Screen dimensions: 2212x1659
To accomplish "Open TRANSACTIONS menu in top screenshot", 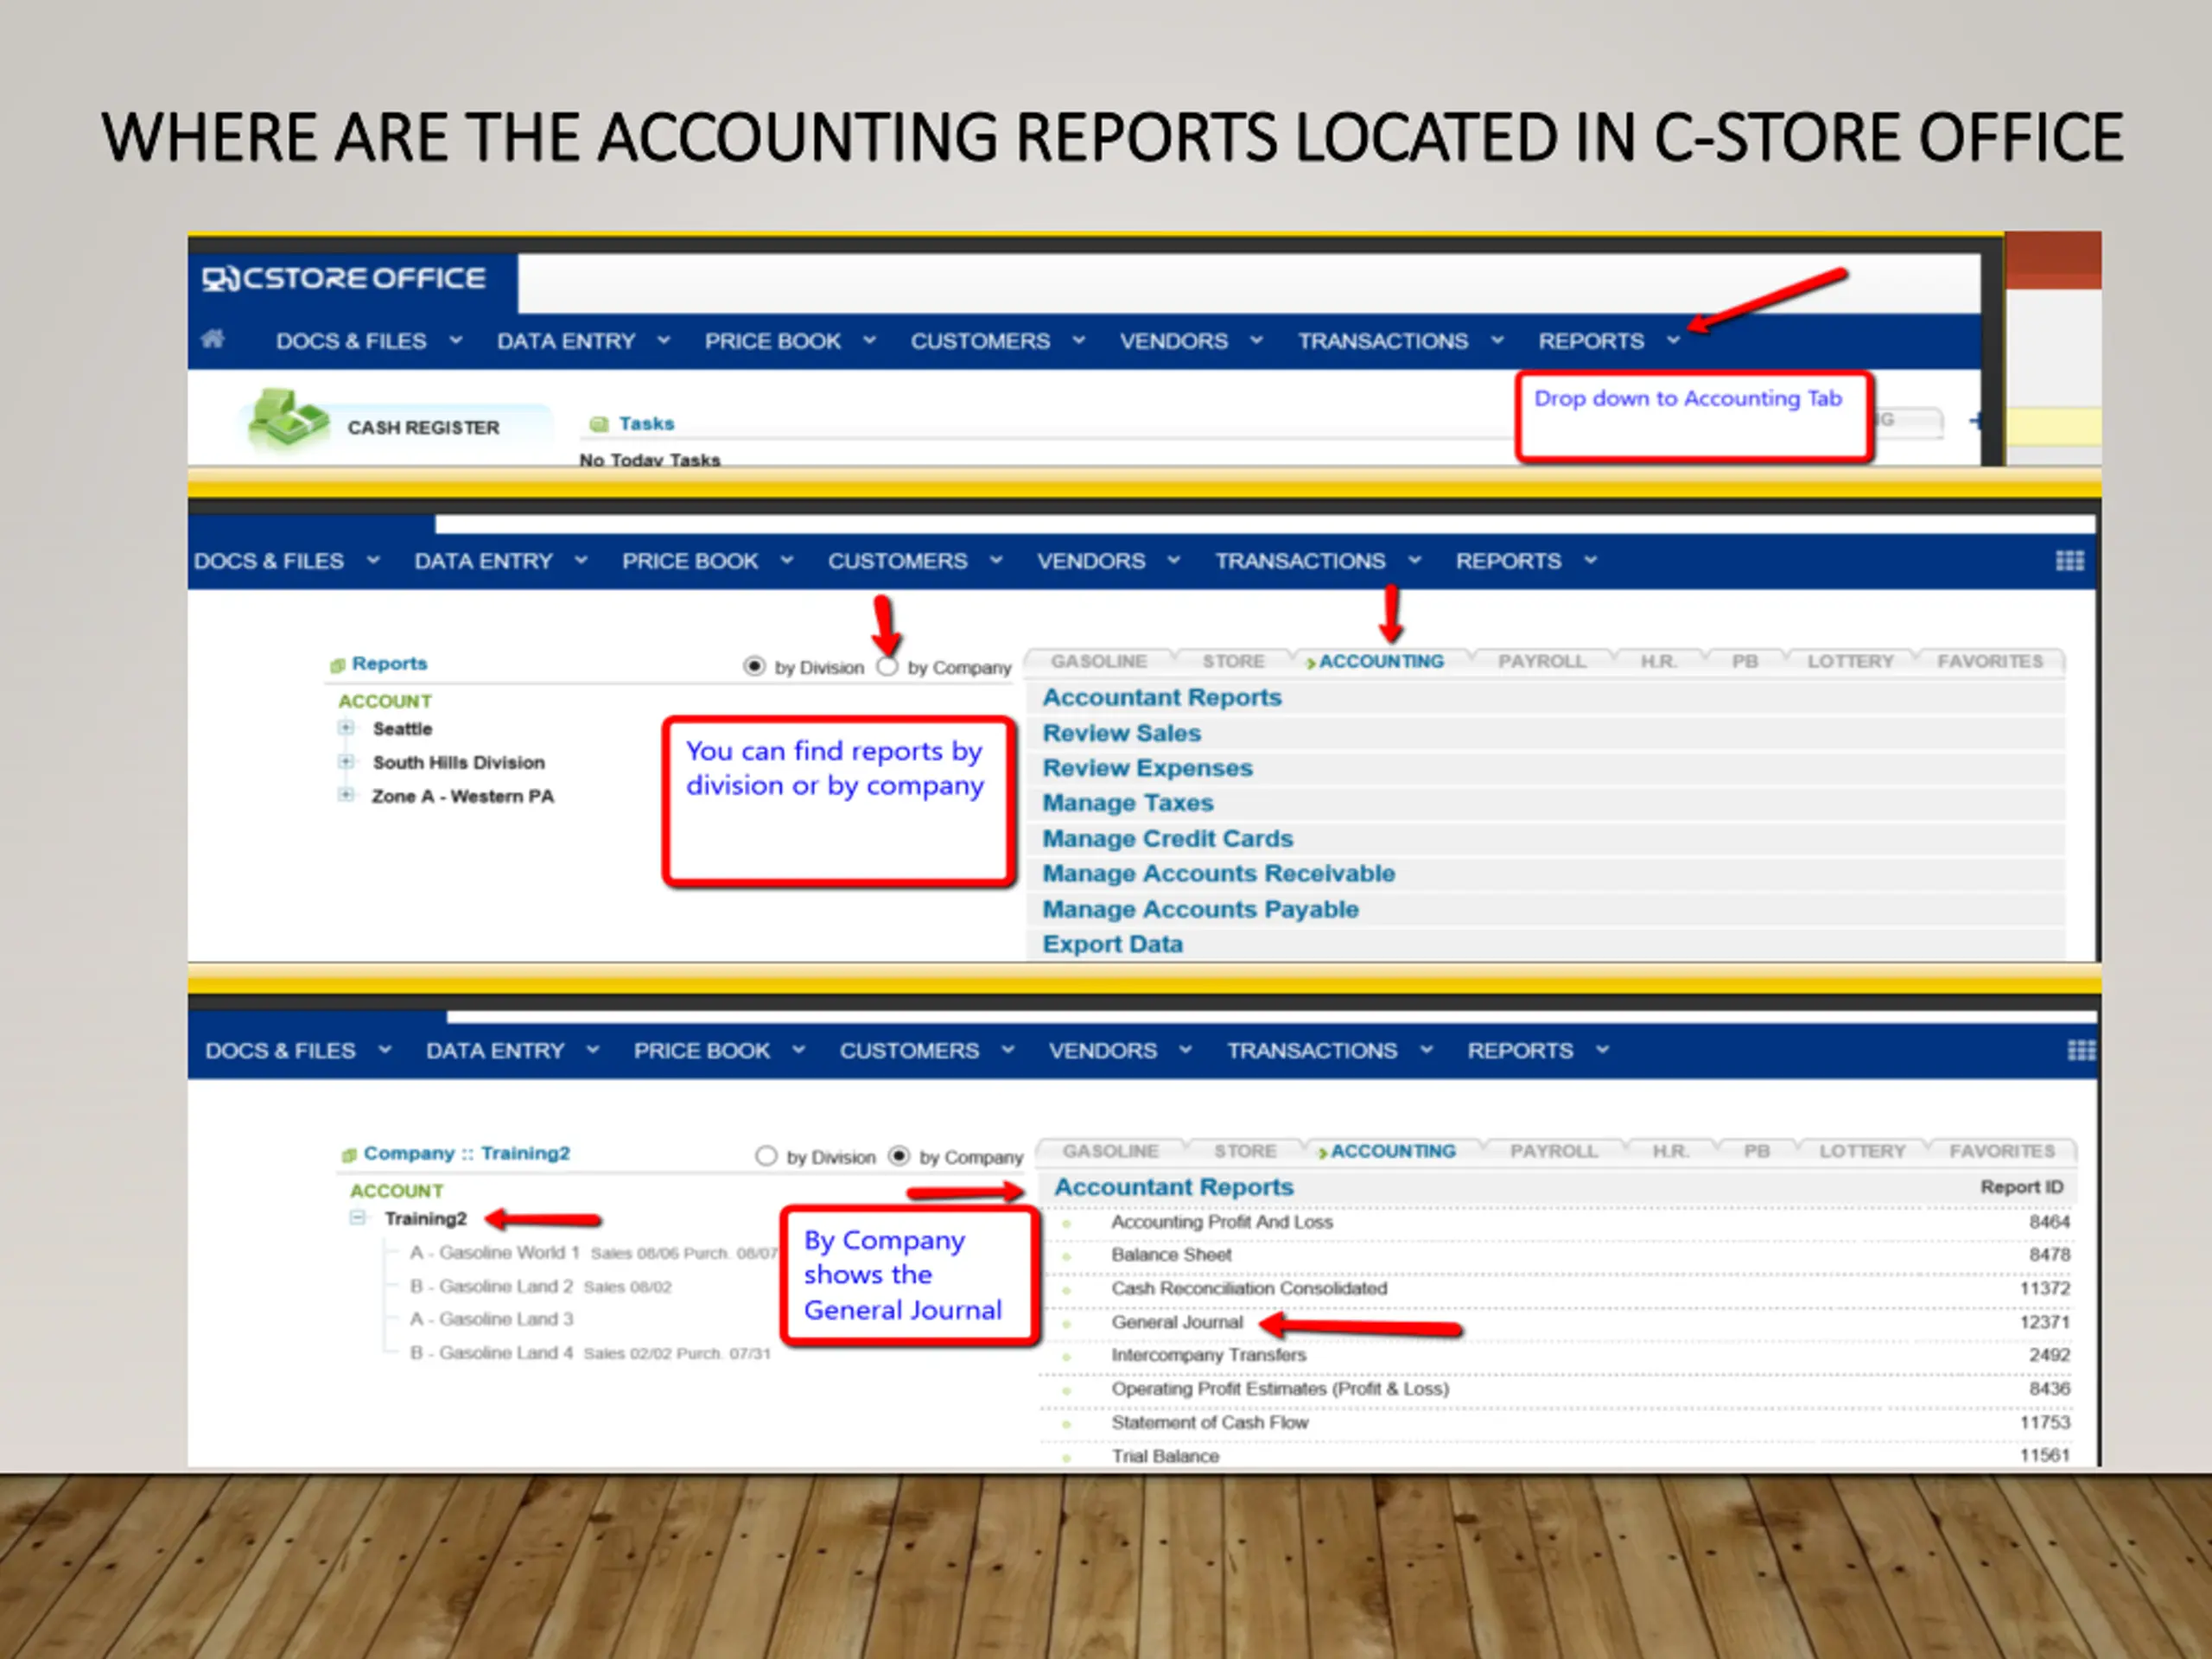I will tap(1383, 341).
